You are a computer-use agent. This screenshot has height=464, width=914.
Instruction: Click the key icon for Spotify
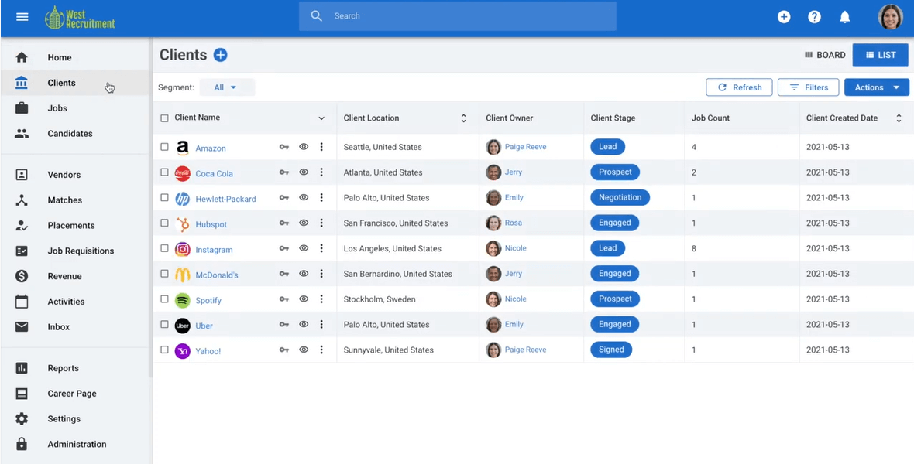pos(283,299)
